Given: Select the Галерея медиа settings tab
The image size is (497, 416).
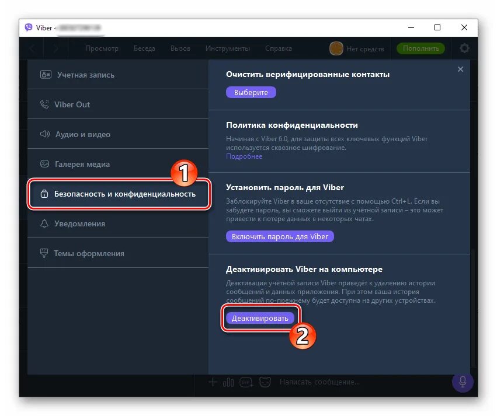Looking at the screenshot, I should click(118, 164).
